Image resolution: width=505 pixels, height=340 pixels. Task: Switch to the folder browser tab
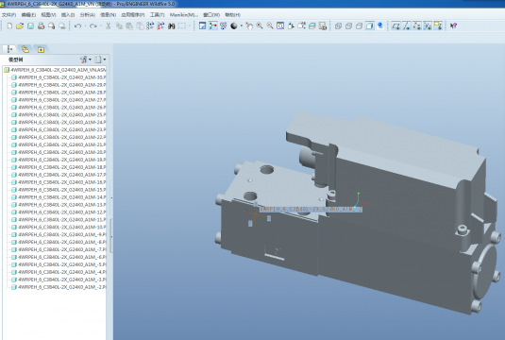[x=25, y=49]
